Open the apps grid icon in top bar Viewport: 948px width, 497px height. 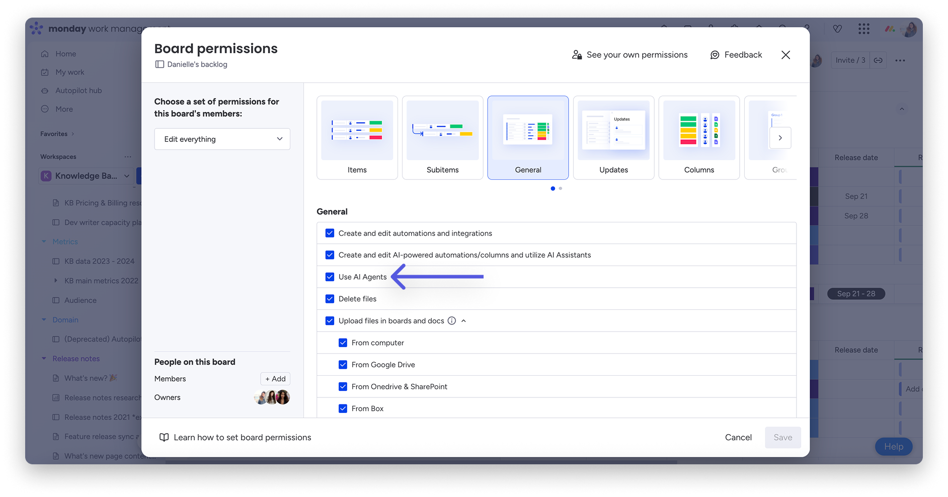tap(864, 29)
